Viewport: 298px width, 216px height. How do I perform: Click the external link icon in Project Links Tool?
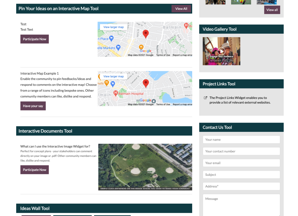coord(205,97)
